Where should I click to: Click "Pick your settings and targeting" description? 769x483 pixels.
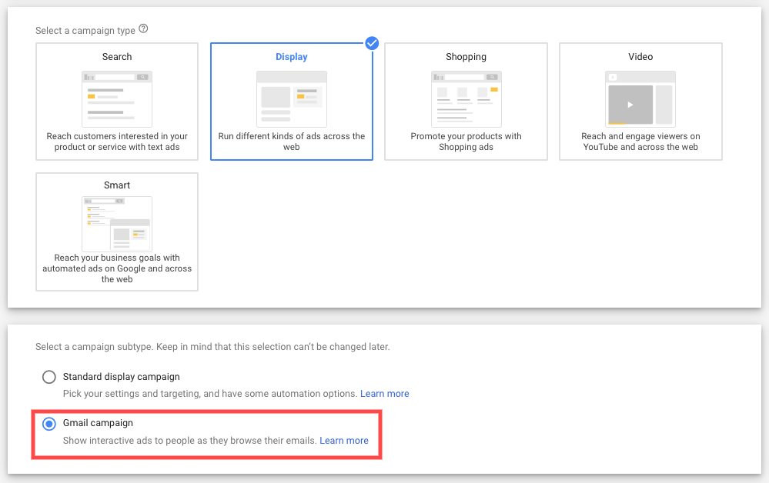(210, 393)
